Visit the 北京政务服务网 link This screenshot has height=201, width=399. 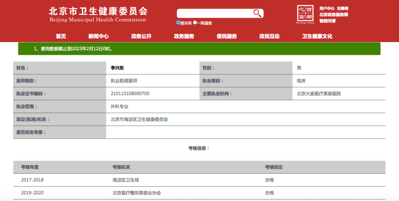pos(334,15)
